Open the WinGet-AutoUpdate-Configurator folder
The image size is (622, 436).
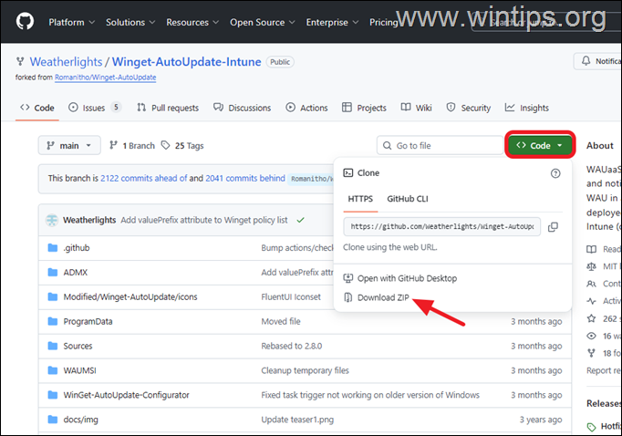tap(126, 395)
